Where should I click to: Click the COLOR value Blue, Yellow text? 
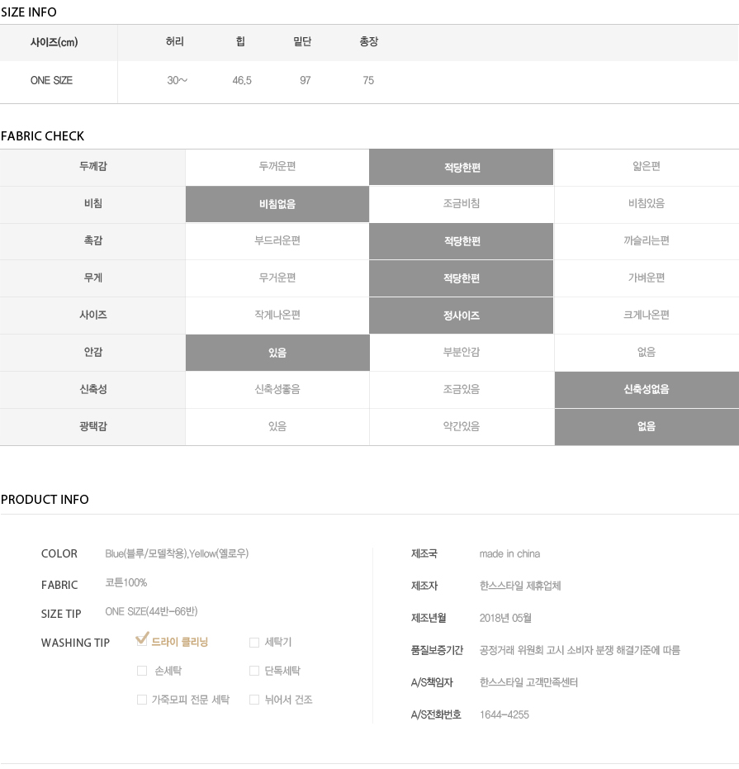point(177,553)
